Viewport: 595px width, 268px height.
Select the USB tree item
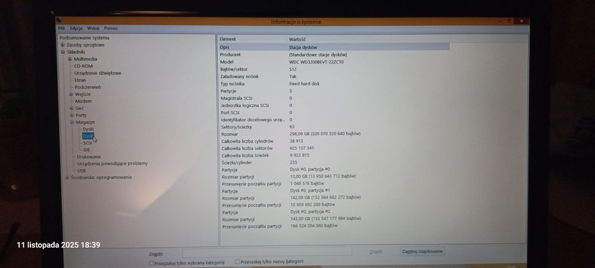[82, 171]
